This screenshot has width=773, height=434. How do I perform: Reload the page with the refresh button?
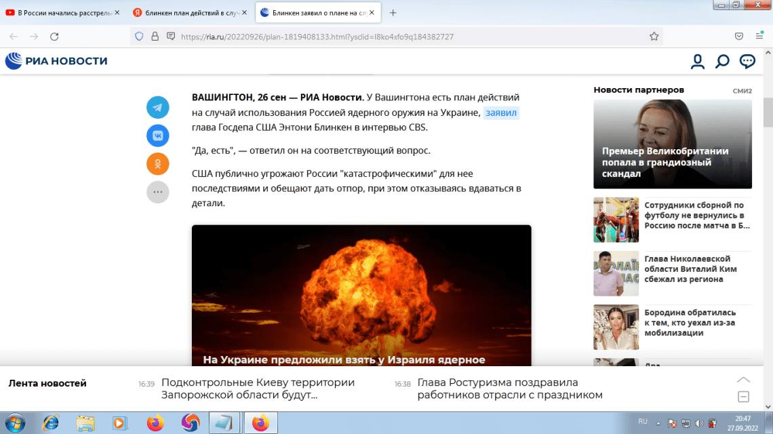click(x=55, y=37)
